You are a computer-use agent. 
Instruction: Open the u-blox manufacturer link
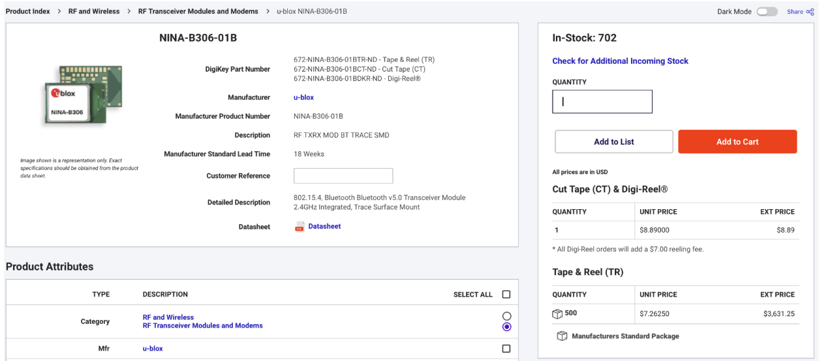pos(303,97)
